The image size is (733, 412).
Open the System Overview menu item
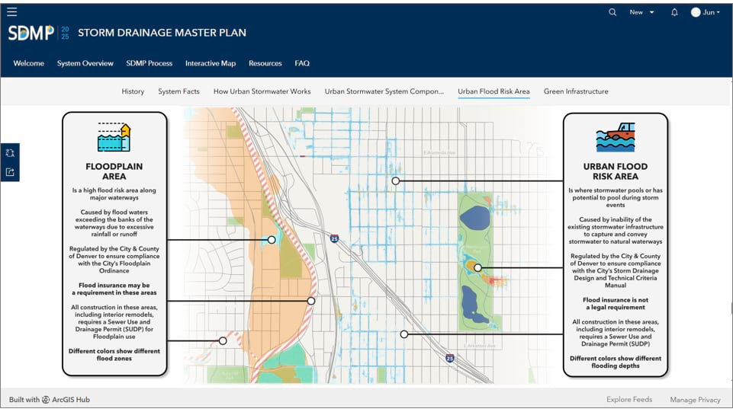85,63
